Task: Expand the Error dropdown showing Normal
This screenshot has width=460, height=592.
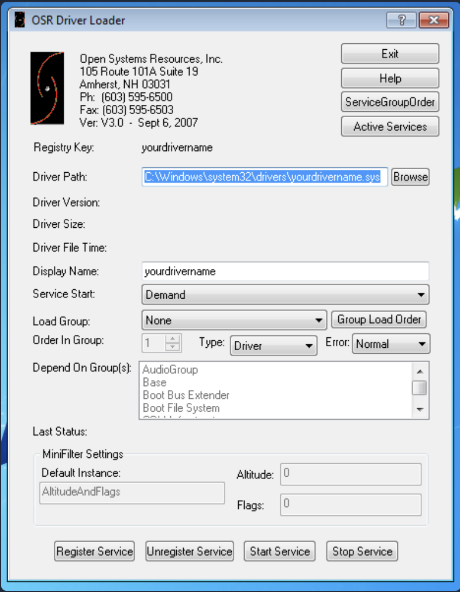Action: click(x=391, y=344)
